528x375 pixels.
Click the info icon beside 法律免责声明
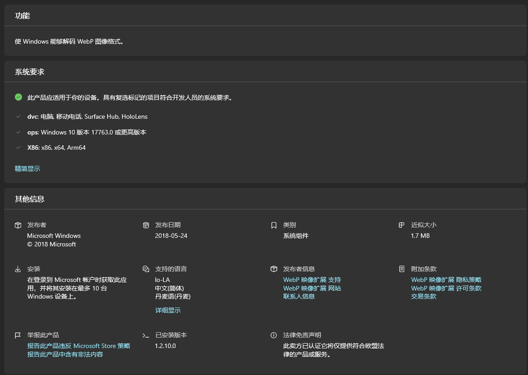pos(274,335)
